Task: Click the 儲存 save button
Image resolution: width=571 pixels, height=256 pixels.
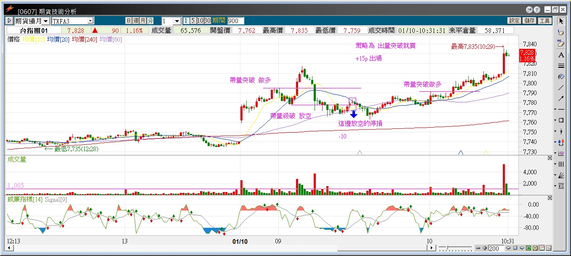Action: click(x=529, y=21)
